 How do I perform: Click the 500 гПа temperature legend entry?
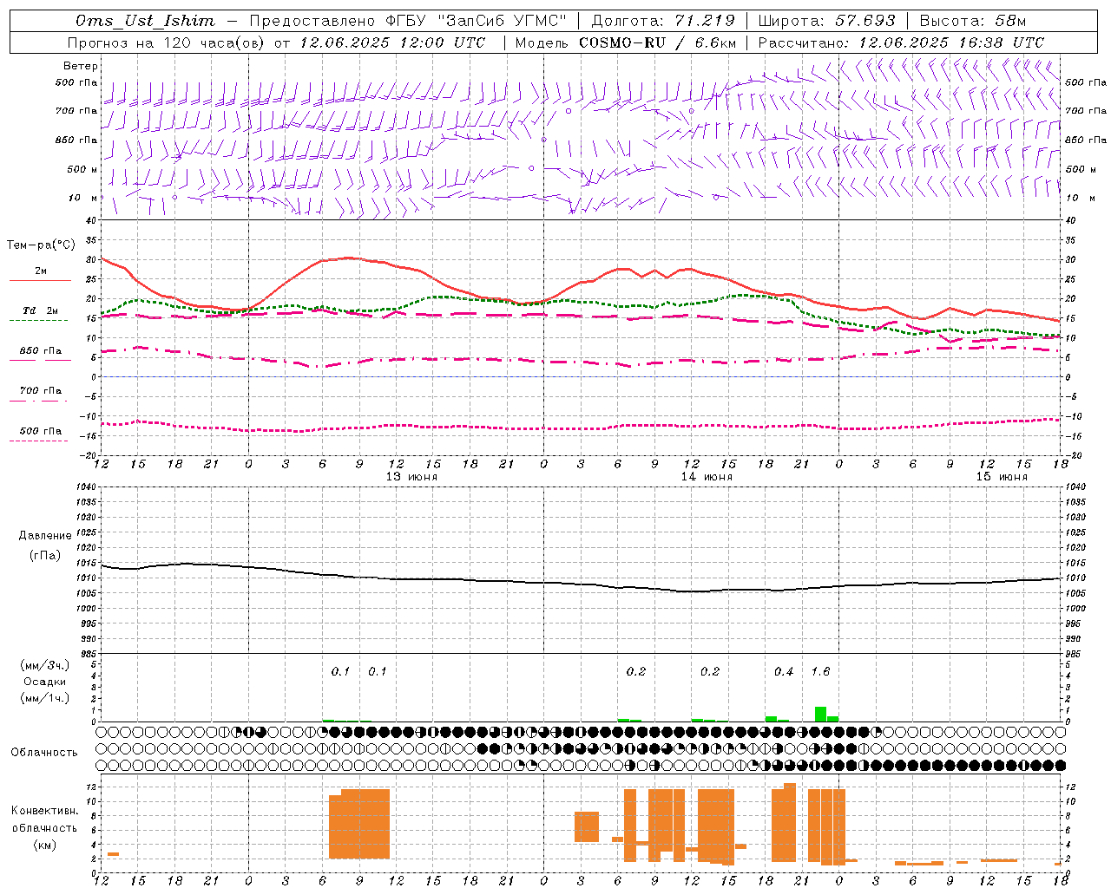41,431
